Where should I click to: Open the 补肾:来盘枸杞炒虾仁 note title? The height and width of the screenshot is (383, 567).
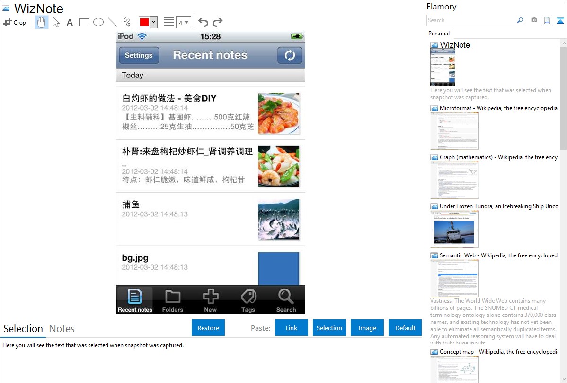pos(187,152)
